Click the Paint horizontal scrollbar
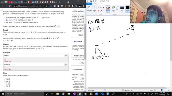The height and width of the screenshot is (96, 172). tap(127, 88)
